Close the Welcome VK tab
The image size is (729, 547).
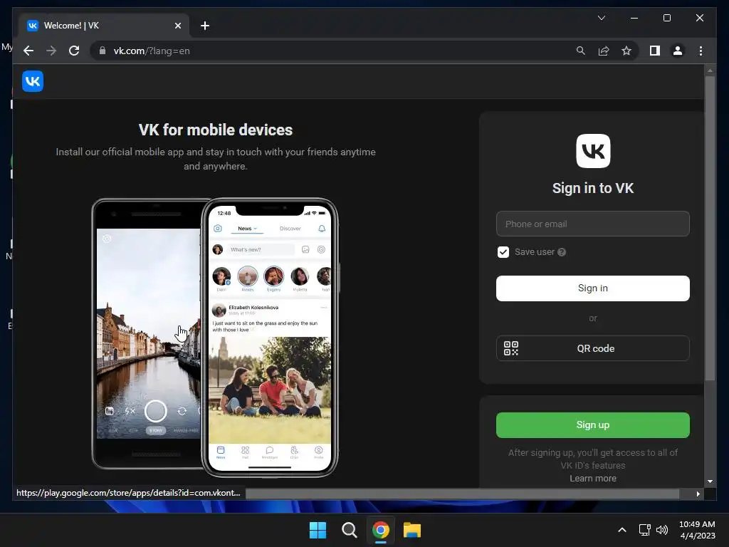(x=177, y=26)
